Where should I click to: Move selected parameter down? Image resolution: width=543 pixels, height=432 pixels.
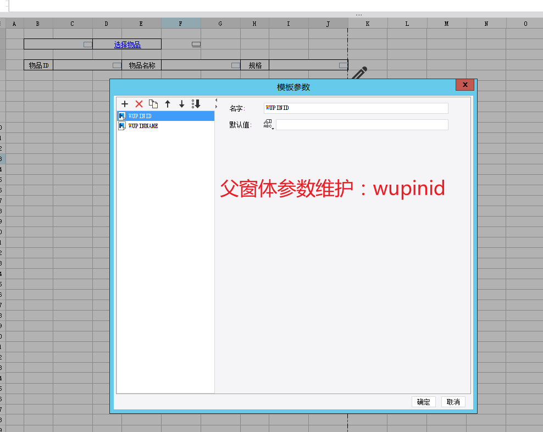[181, 103]
